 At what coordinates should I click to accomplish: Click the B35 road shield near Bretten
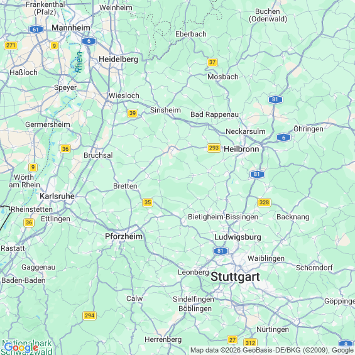tap(148, 202)
